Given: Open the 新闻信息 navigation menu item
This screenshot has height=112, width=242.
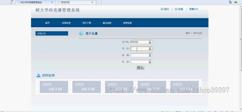Looking at the screenshot, I should pos(66,23).
